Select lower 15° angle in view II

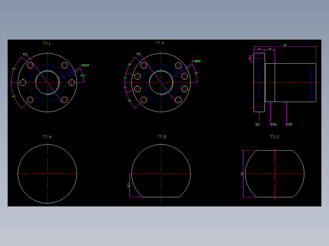[125, 87]
